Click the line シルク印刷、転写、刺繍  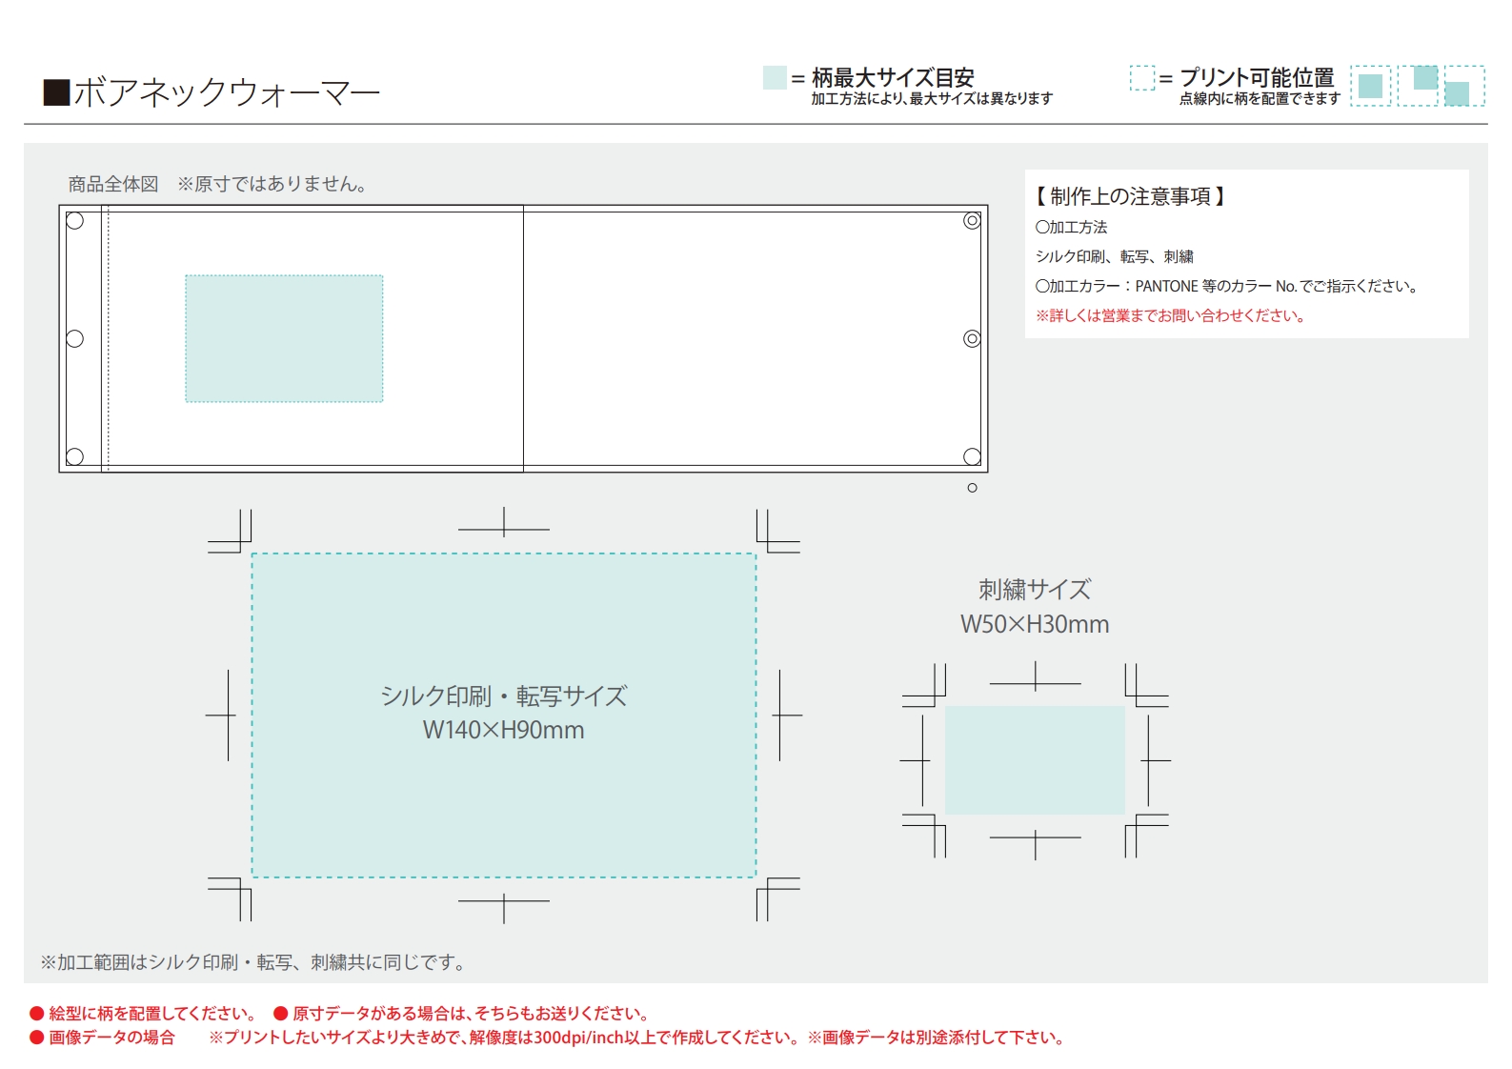[1115, 256]
